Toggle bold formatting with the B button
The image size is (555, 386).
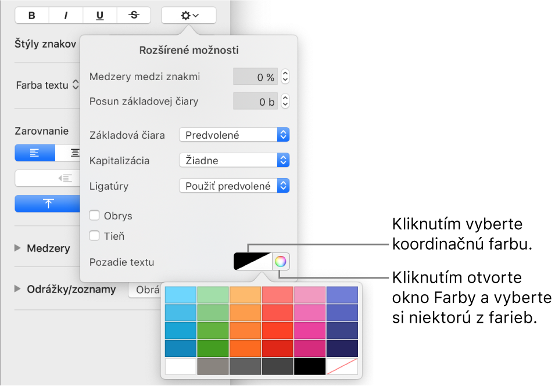[32, 15]
